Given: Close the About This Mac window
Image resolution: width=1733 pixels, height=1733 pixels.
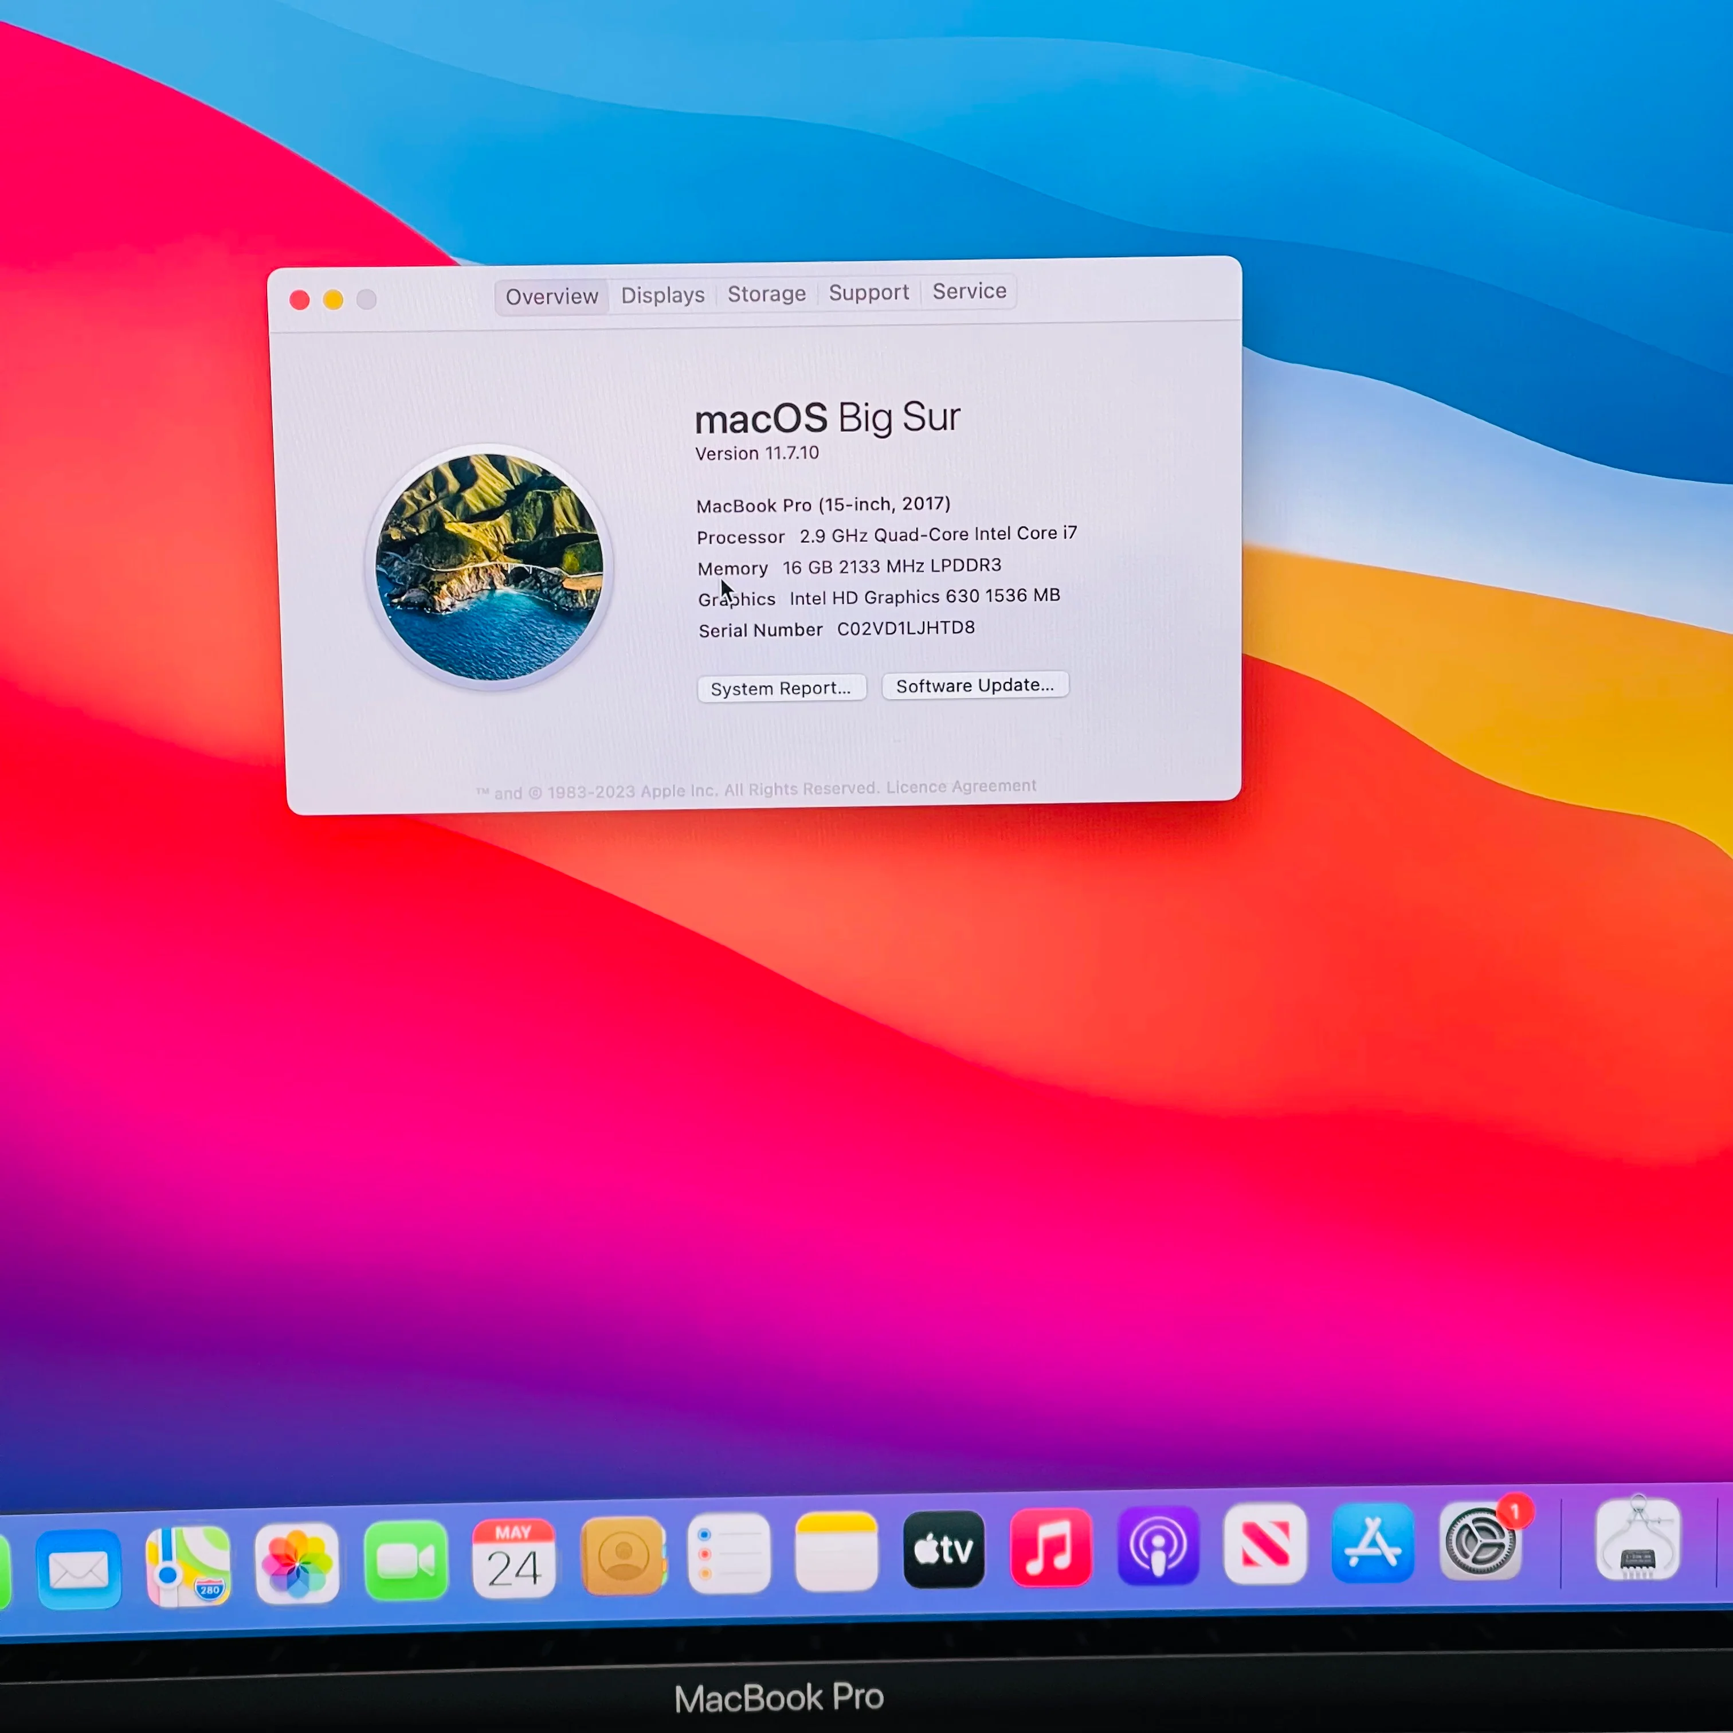Looking at the screenshot, I should tap(300, 300).
